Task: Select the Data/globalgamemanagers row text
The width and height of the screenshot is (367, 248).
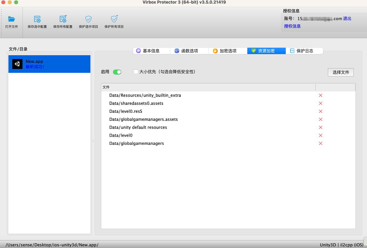Action: coord(137,143)
